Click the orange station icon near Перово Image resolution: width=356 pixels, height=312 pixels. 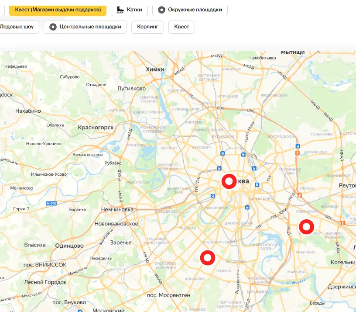[299, 195]
